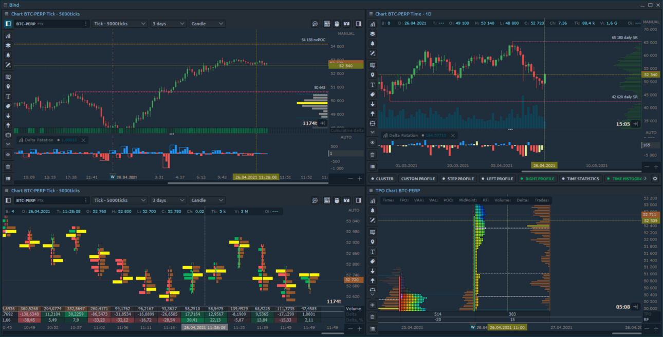
Task: Open the Candle style dropdown in the top-left chart
Action: click(207, 24)
